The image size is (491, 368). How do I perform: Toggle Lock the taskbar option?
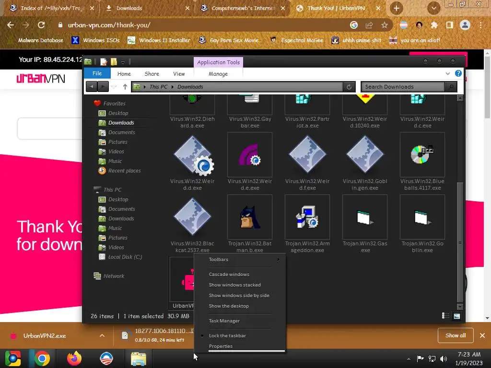pos(227,335)
